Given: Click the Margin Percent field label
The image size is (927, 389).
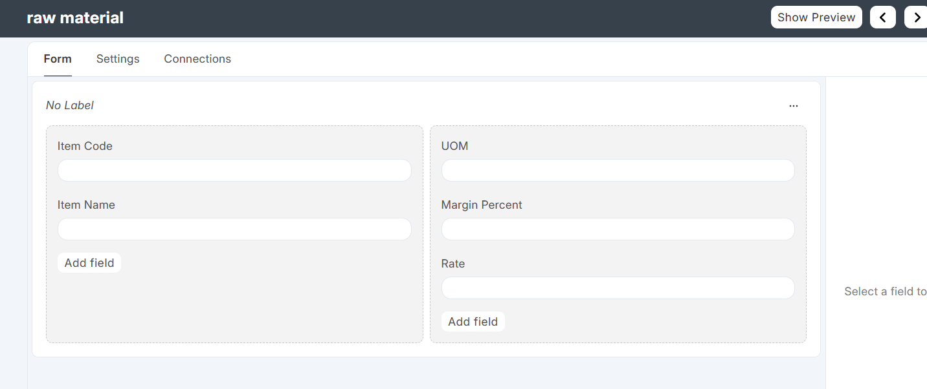Looking at the screenshot, I should 482,205.
